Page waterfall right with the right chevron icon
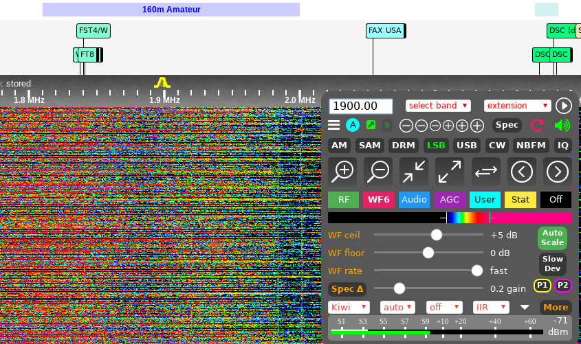The width and height of the screenshot is (581, 344). pos(557,171)
